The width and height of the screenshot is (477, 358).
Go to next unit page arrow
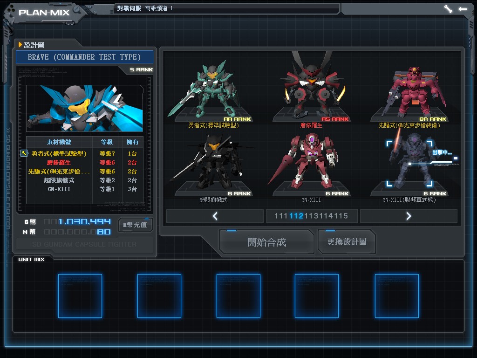coord(409,216)
